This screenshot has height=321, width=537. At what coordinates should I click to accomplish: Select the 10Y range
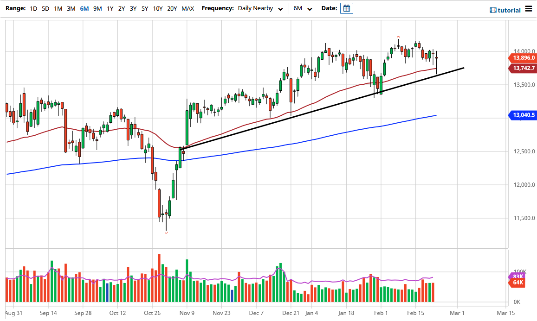[158, 8]
